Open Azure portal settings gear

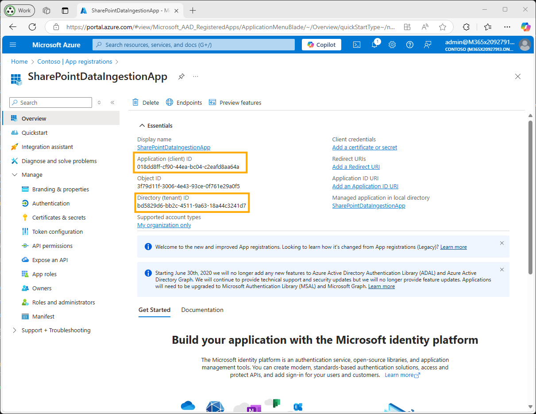tap(392, 45)
